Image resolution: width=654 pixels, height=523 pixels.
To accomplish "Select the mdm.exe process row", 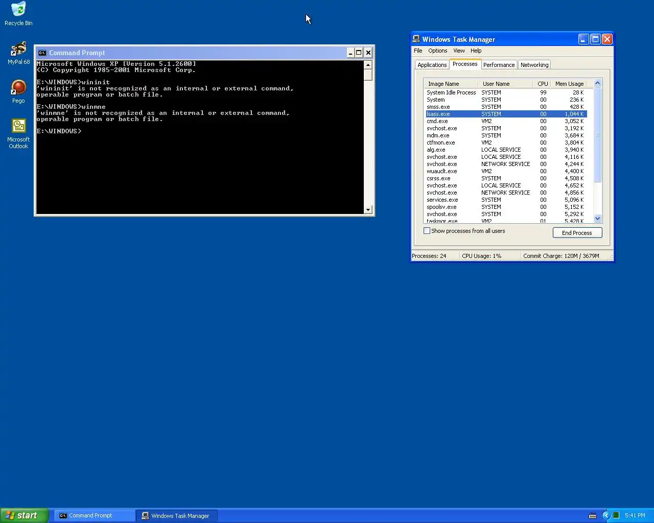I will [x=506, y=135].
